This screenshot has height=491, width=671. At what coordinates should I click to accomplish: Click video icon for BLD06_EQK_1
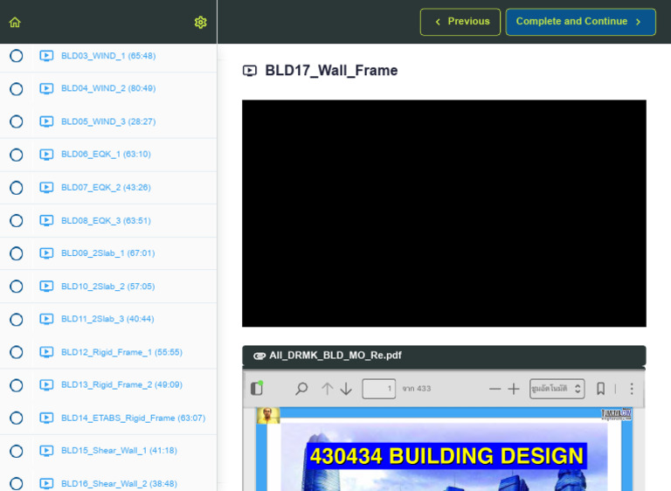[x=46, y=154]
